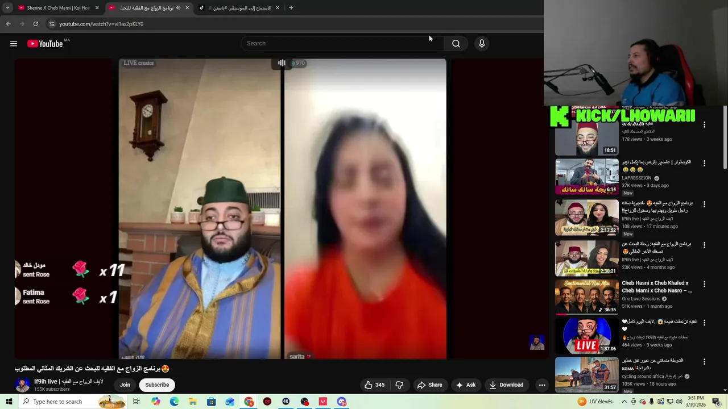This screenshot has width=728, height=409.
Task: Focus the YouTube Search field
Action: (x=342, y=44)
